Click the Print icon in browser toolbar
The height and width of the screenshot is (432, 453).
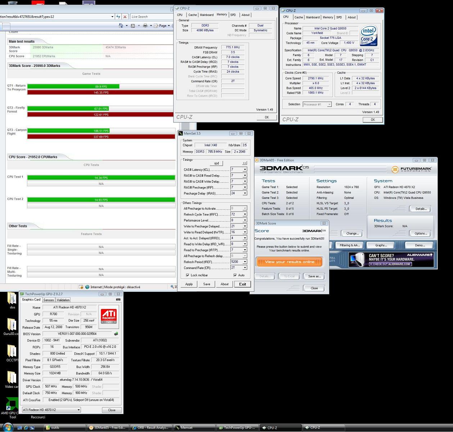click(145, 26)
